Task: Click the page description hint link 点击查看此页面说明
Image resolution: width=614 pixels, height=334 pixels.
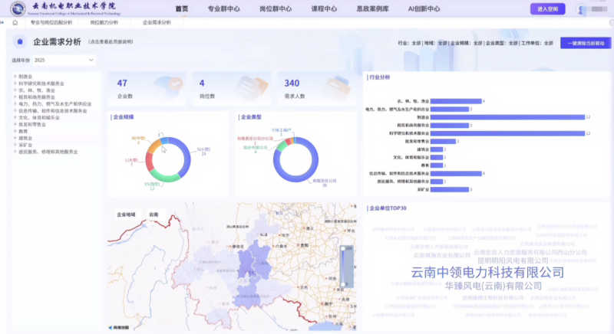Action: 111,43
